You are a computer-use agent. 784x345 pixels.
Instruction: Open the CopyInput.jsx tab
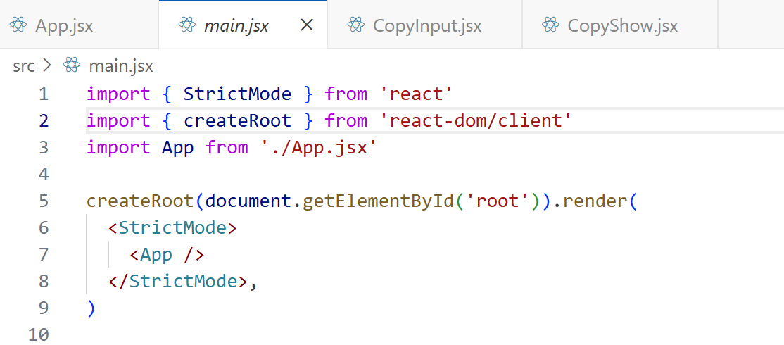pos(424,25)
